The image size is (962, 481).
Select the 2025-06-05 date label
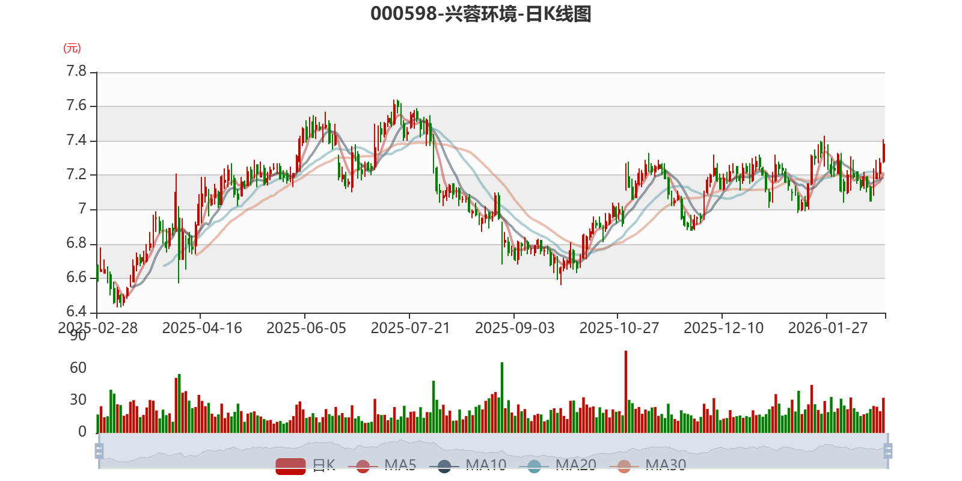click(306, 328)
